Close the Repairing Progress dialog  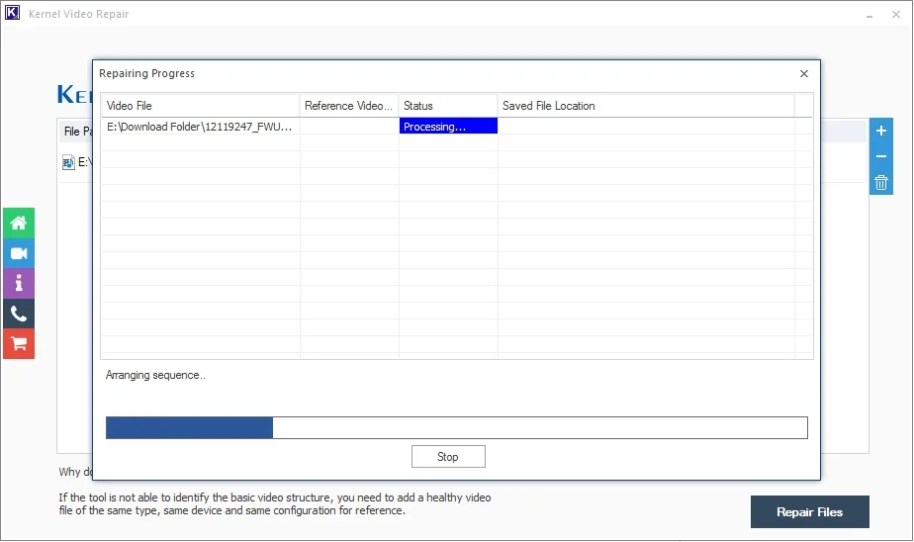804,73
